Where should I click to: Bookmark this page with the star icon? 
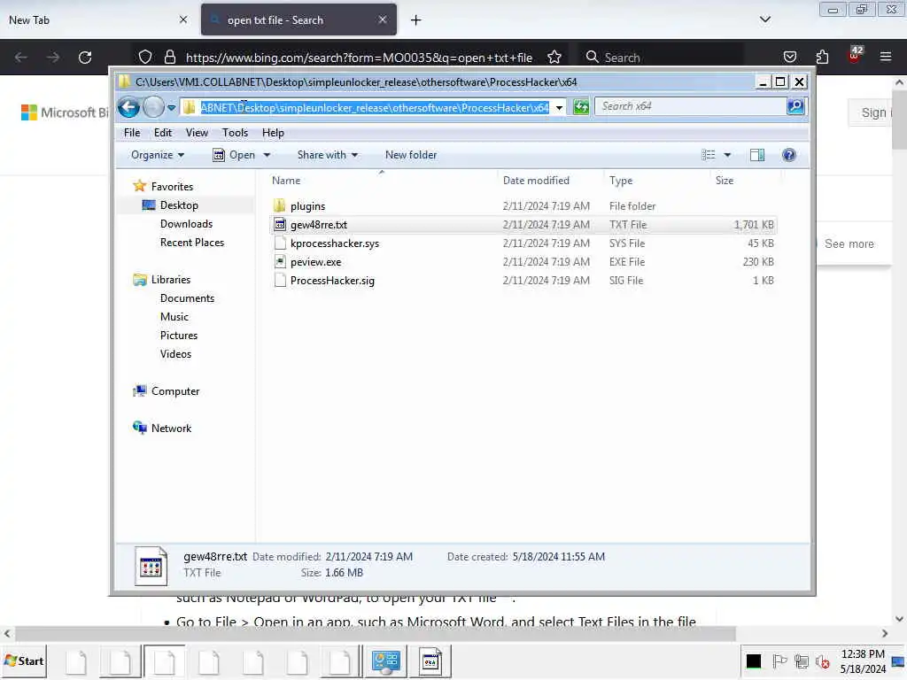pyautogui.click(x=554, y=57)
